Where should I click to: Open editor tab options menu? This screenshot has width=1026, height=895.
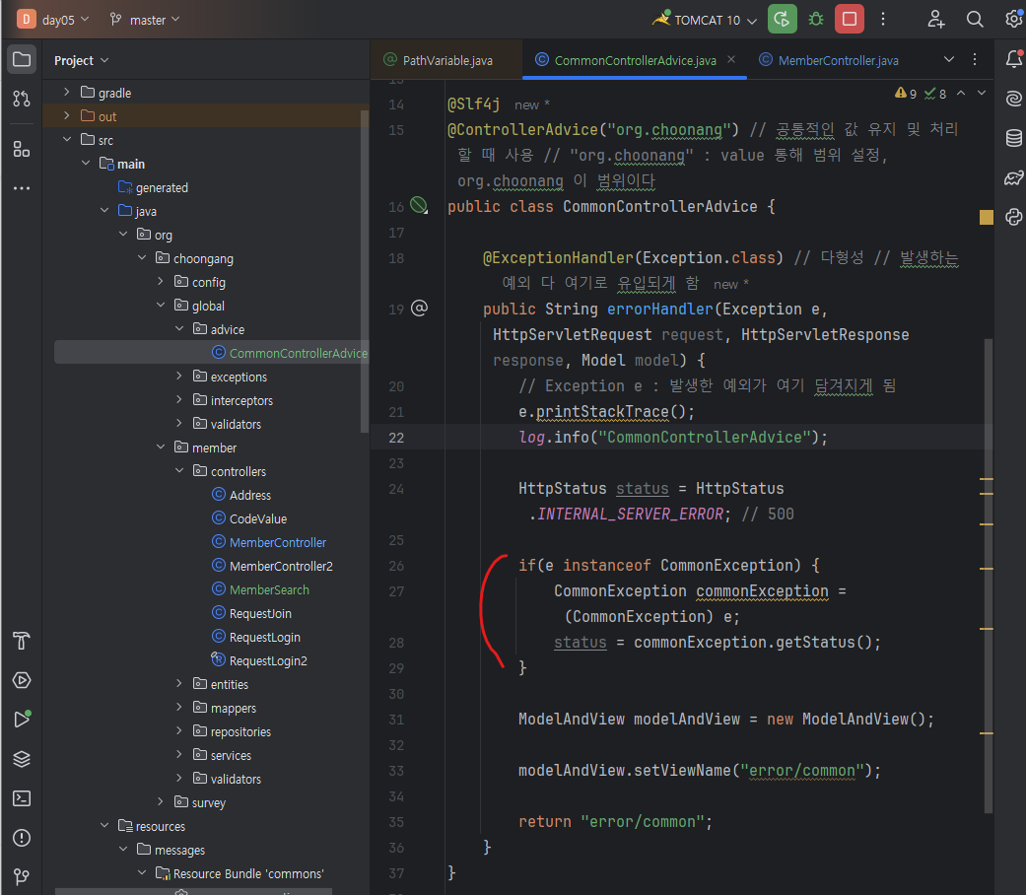975,59
